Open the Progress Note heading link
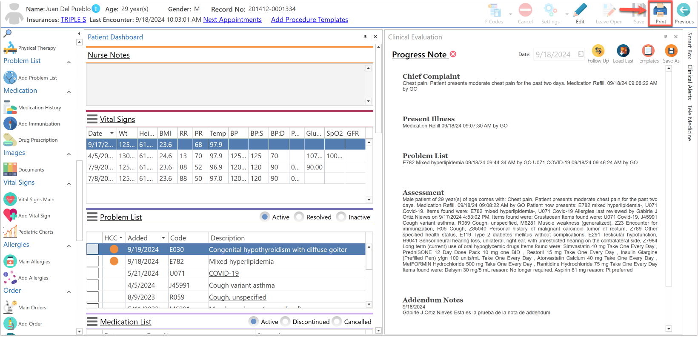 [x=419, y=54]
